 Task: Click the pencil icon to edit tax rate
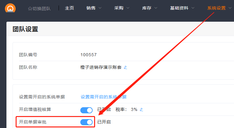click(x=141, y=109)
